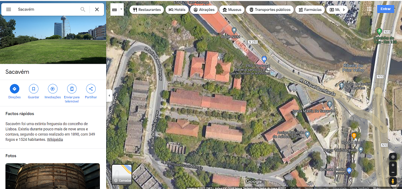Share the place with Partilhar icon
This screenshot has height=189, width=402.
(91, 89)
